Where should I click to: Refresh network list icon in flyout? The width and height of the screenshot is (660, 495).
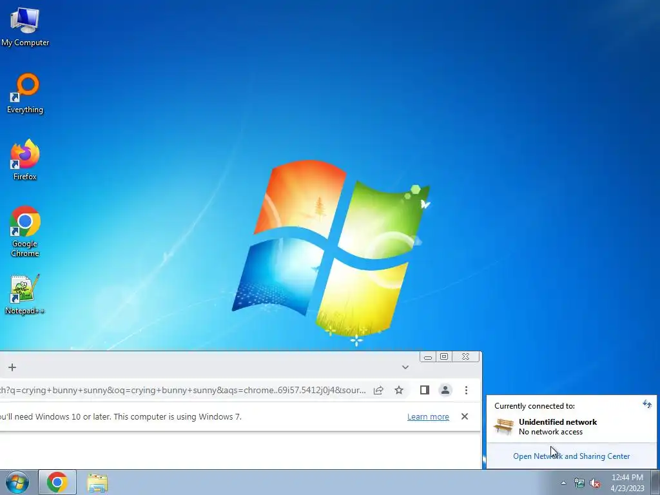point(646,405)
